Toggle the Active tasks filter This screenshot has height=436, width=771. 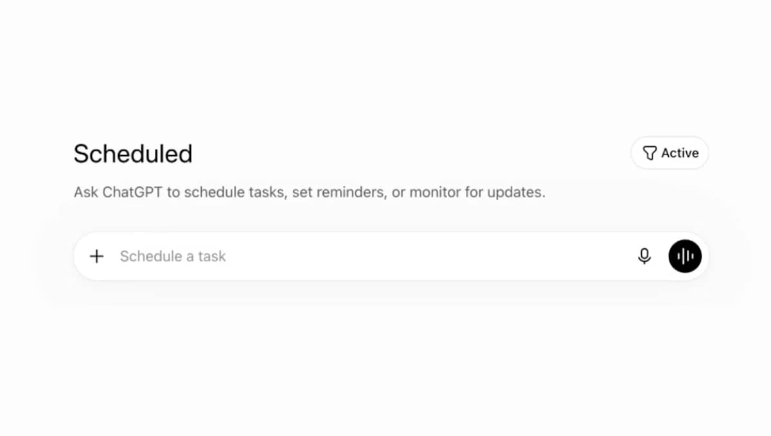coord(670,153)
